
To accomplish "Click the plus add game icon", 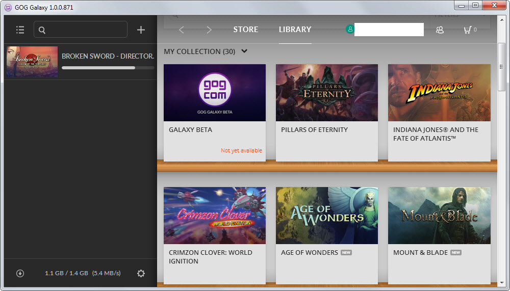I will pyautogui.click(x=141, y=30).
